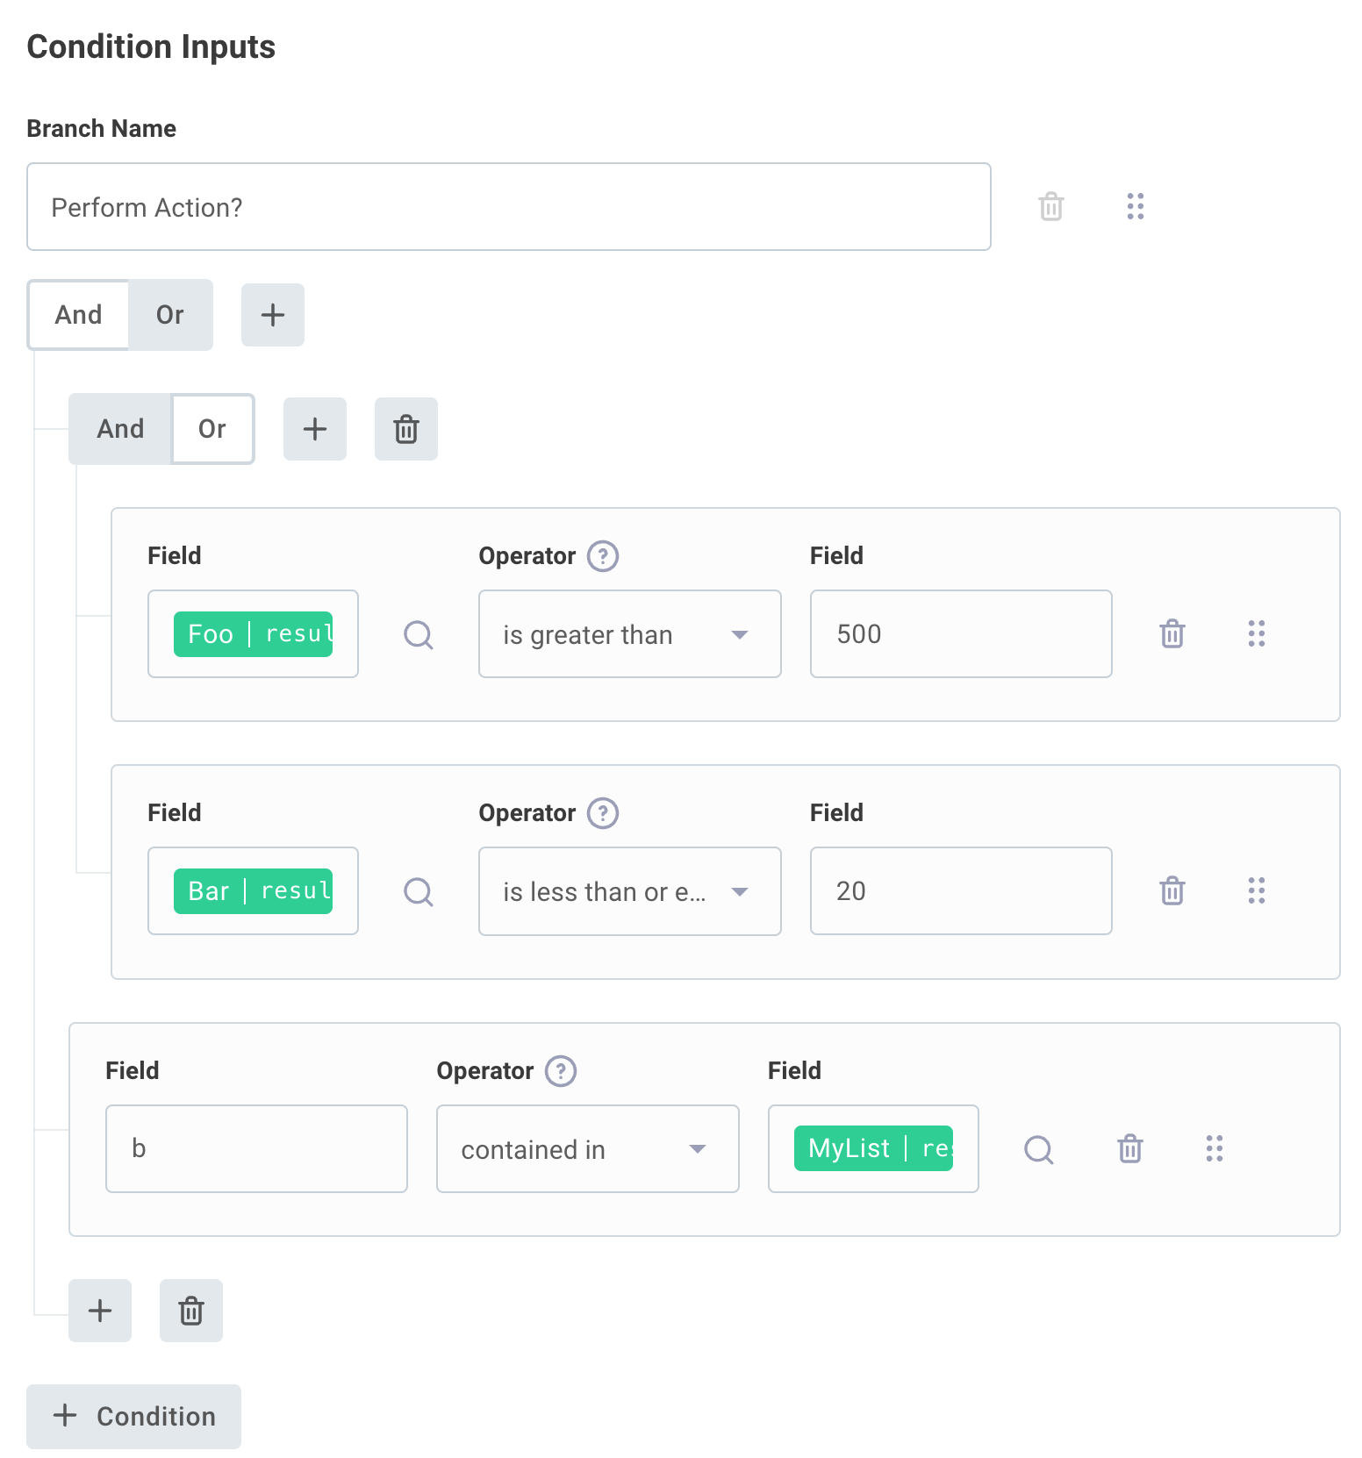
Task: Click the Branch Name label
Action: point(102,129)
